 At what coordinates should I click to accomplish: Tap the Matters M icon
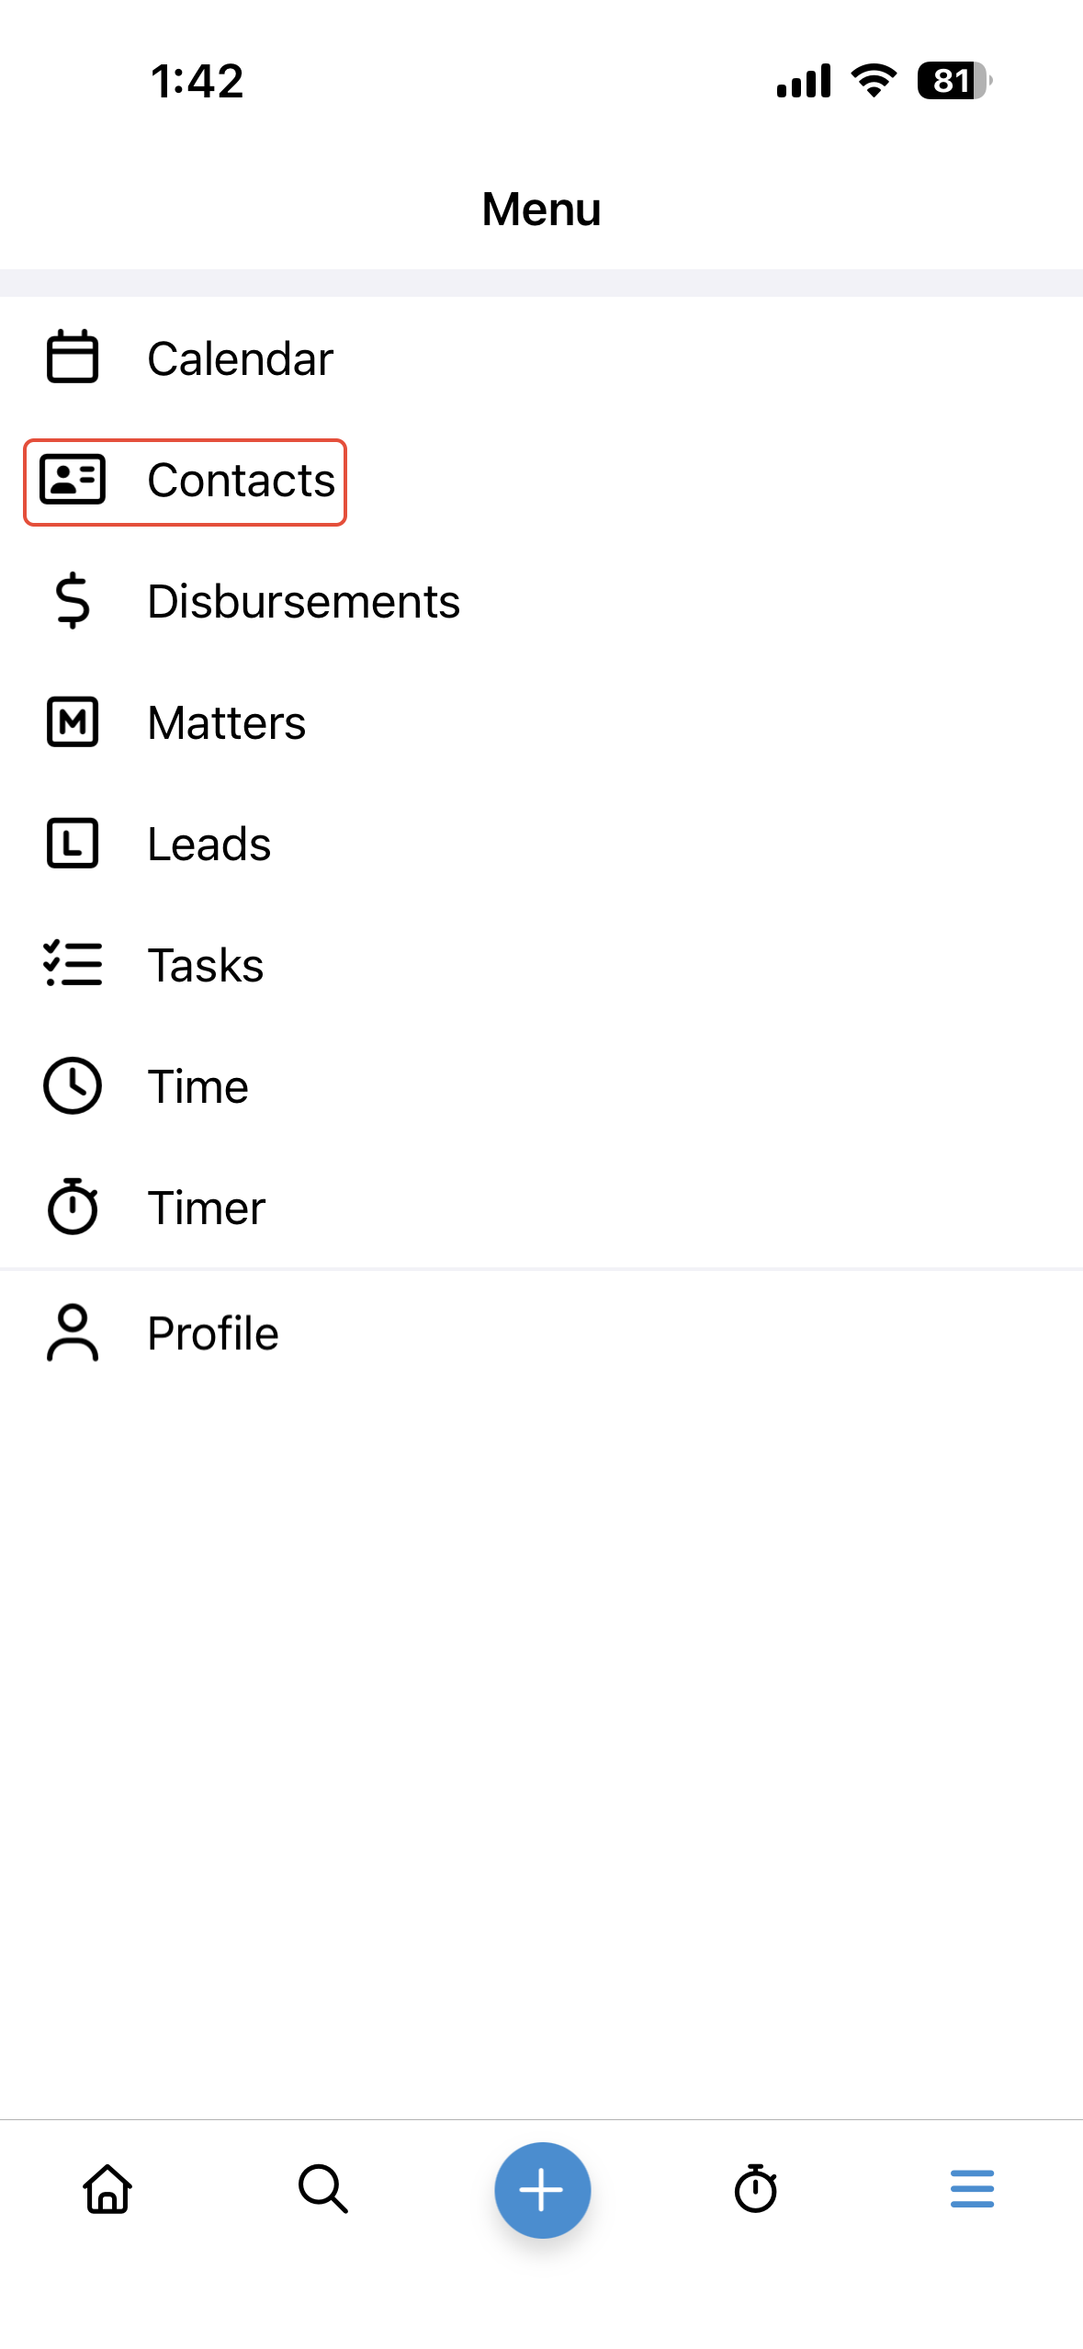click(x=73, y=722)
